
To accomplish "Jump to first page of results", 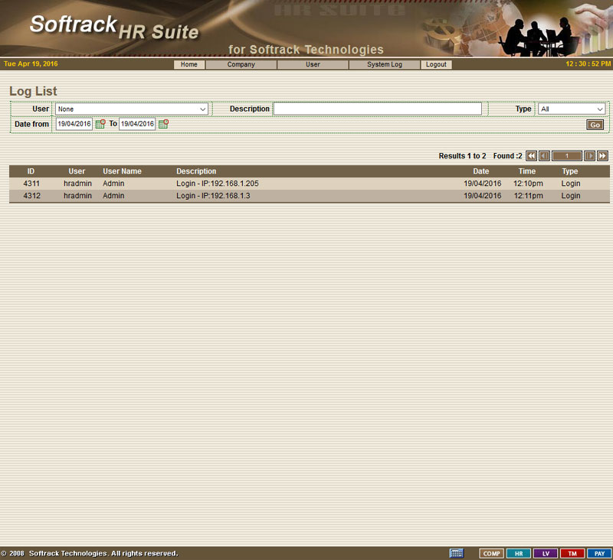I will [531, 156].
